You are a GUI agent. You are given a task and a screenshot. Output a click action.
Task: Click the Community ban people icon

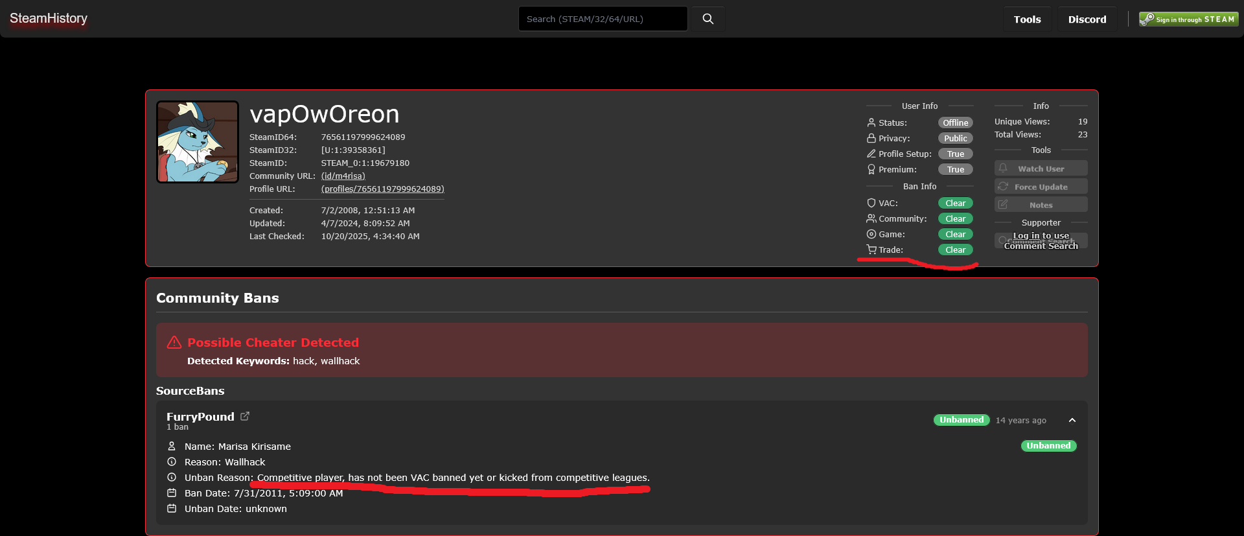(871, 218)
